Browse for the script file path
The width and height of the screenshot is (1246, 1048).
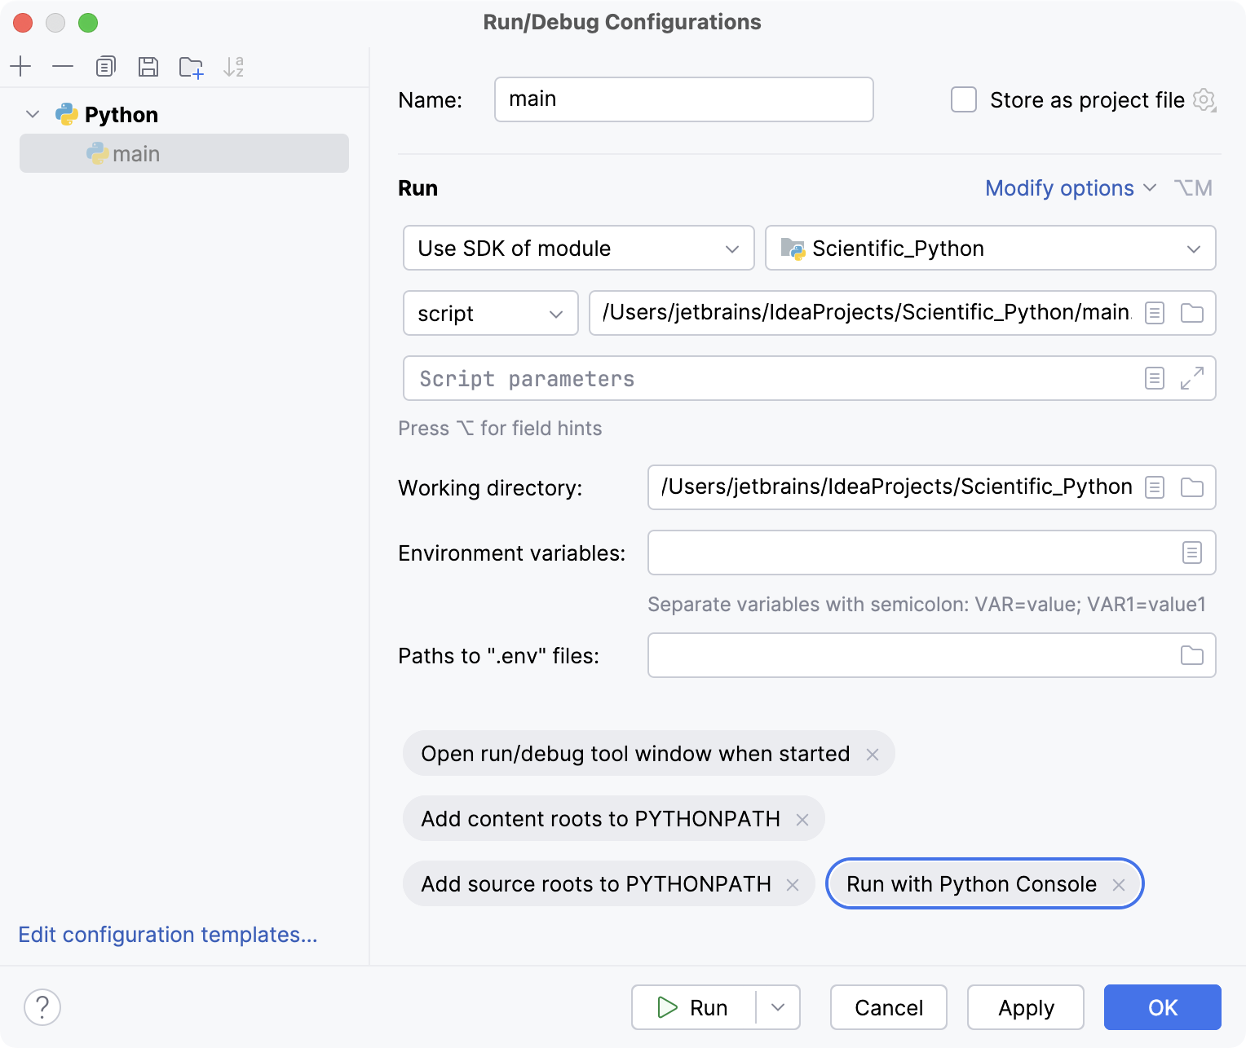tap(1191, 313)
